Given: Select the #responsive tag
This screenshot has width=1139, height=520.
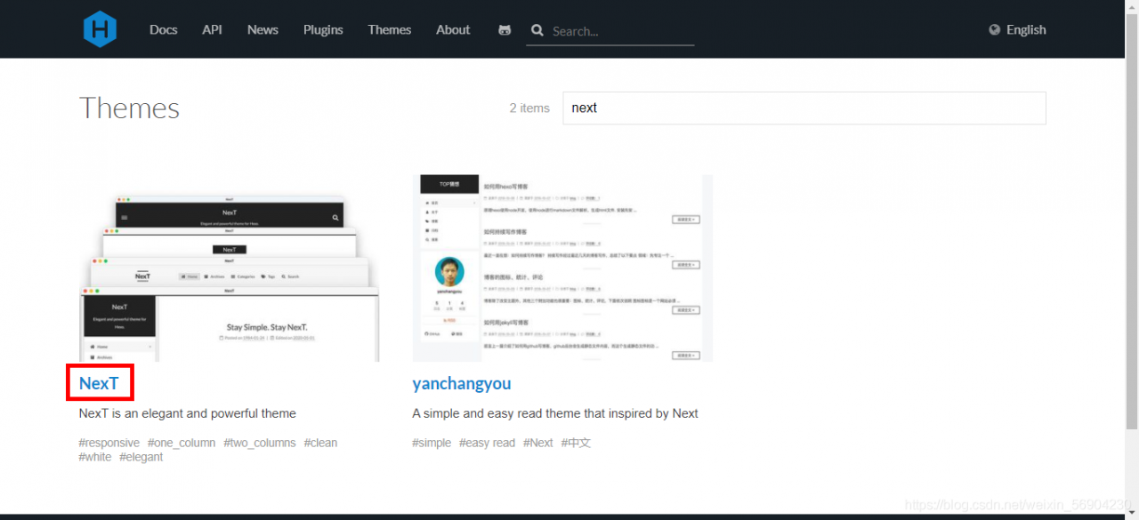Looking at the screenshot, I should (x=109, y=443).
